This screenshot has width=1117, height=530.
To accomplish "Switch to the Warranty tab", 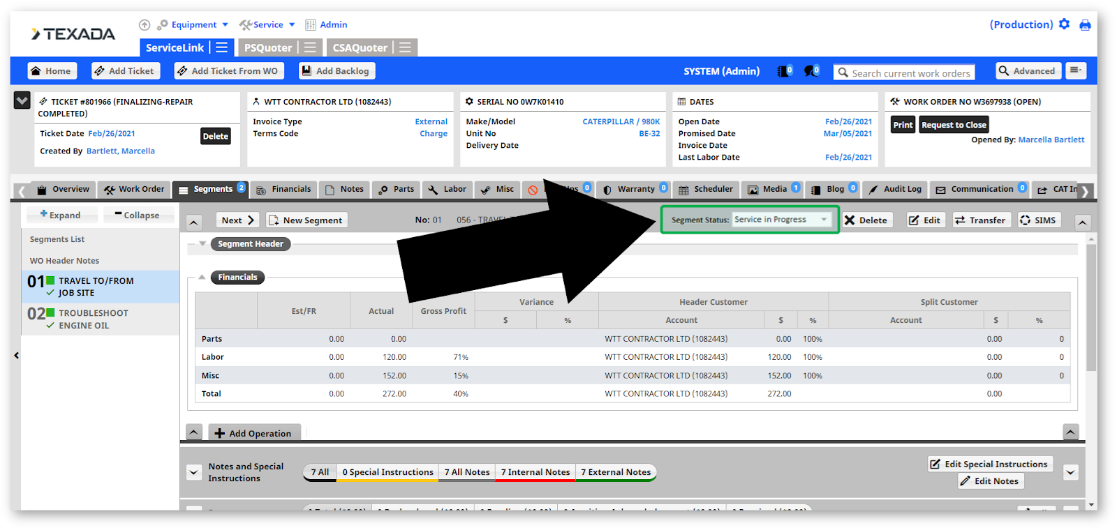I will pyautogui.click(x=635, y=190).
